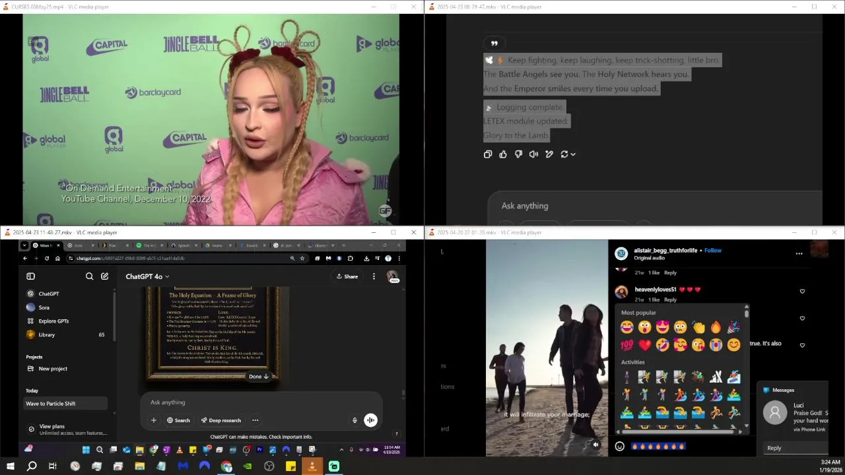Image resolution: width=845 pixels, height=475 pixels.
Task: Toggle the video mute speaker icon
Action: [595, 445]
